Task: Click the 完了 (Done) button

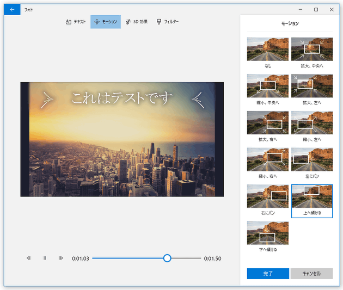Action: [268, 274]
